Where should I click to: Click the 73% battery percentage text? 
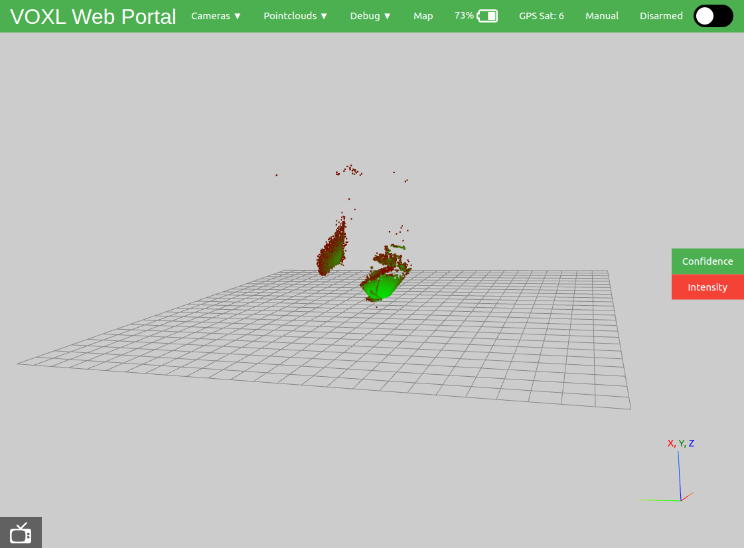464,16
